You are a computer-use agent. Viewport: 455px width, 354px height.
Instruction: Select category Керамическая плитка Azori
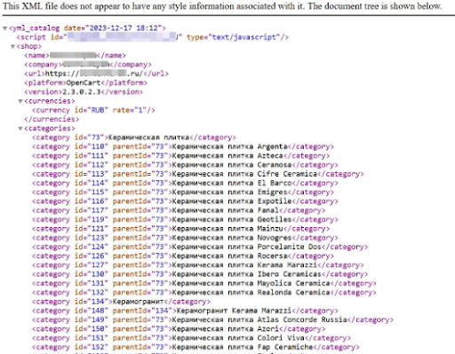tap(179, 329)
